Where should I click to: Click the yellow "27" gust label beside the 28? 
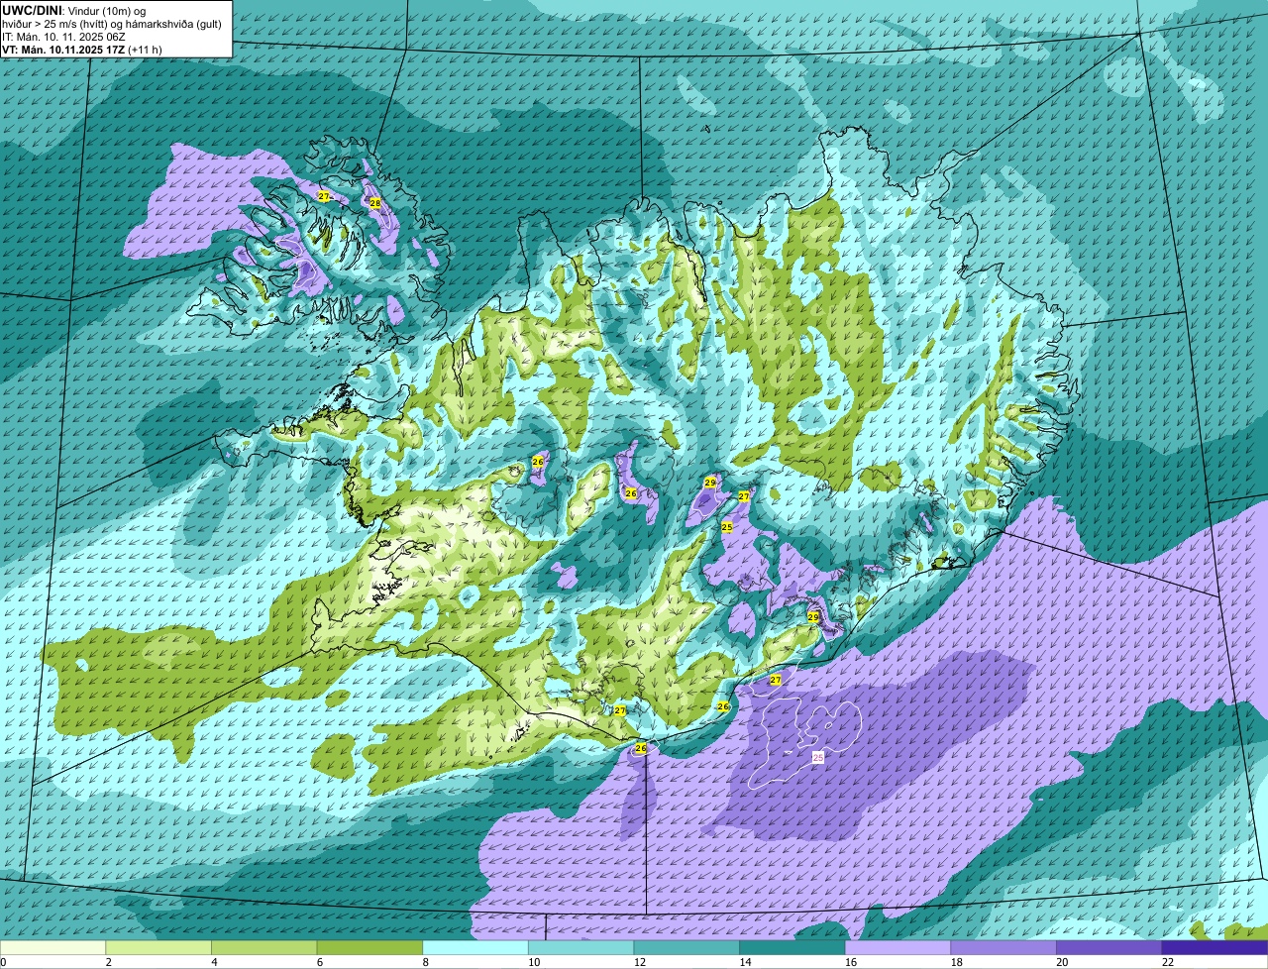[324, 196]
